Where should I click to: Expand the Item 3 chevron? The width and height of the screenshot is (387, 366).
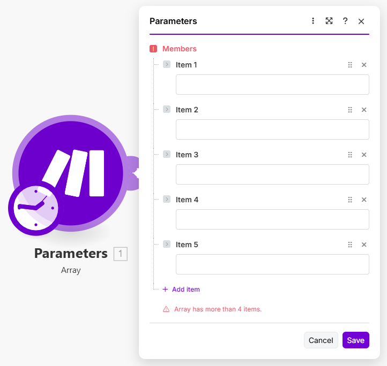pos(167,155)
